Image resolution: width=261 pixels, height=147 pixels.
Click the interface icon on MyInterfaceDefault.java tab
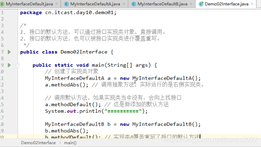tap(2, 4)
